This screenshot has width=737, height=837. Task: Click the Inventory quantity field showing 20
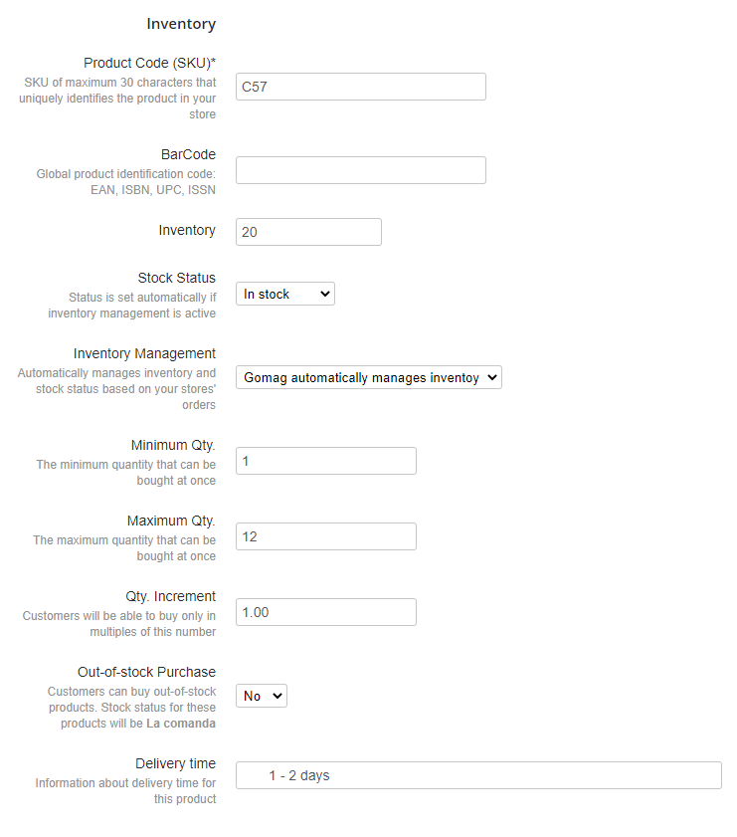[308, 232]
